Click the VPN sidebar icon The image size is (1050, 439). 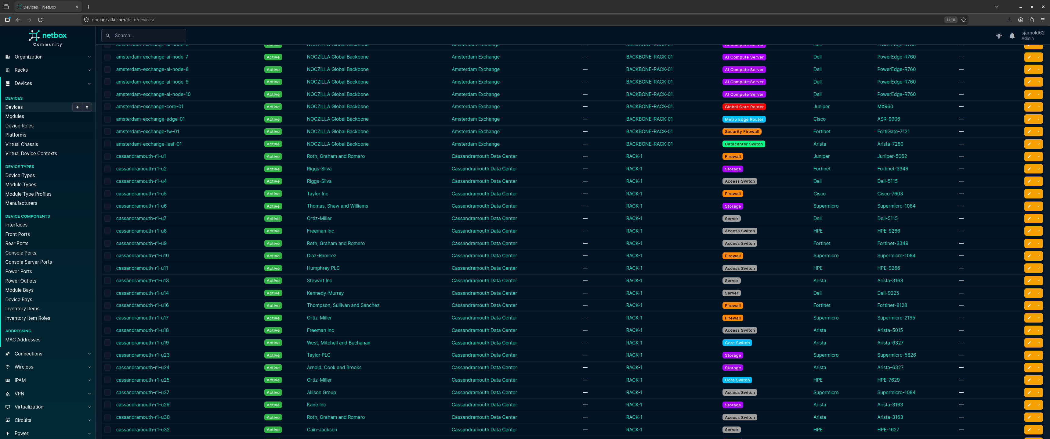pyautogui.click(x=8, y=394)
